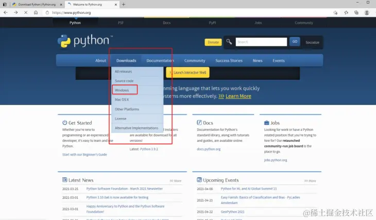Open the News menu
The height and width of the screenshot is (220, 376).
pos(258,60)
